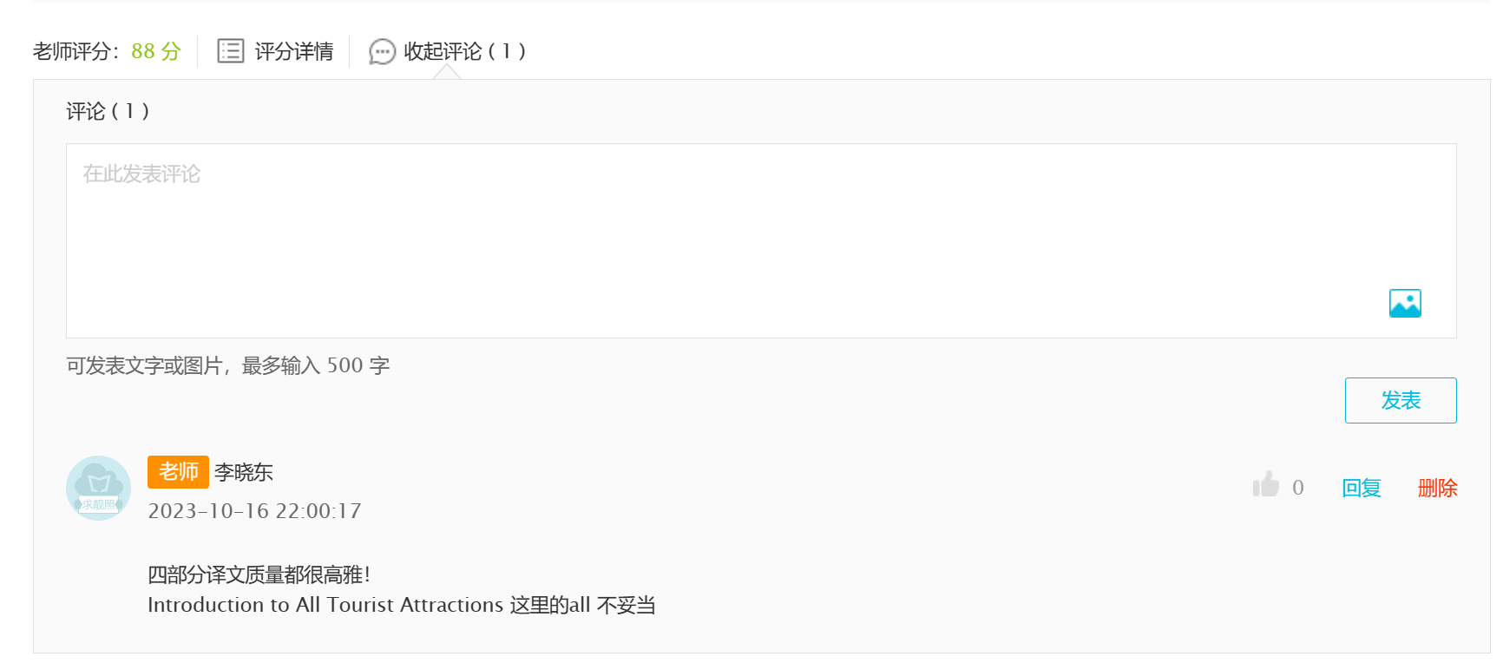Reply to 李晓东's comment via 回复
This screenshot has height=663, width=1503.
tap(1361, 488)
